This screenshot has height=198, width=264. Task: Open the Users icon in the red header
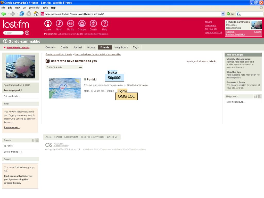click(48, 23)
